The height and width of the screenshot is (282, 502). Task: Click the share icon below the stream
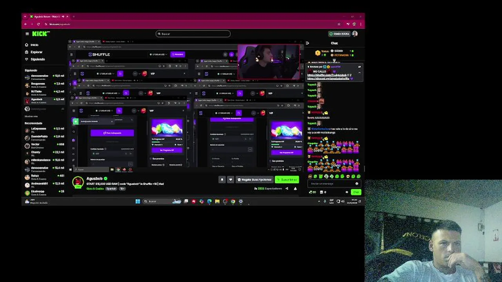point(287,189)
